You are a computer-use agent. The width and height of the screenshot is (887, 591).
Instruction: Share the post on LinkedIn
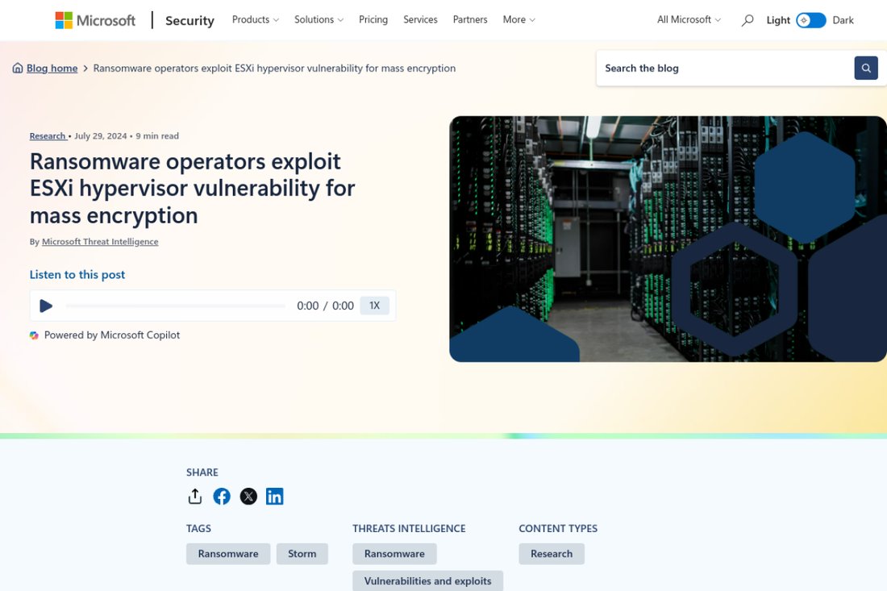pos(274,496)
